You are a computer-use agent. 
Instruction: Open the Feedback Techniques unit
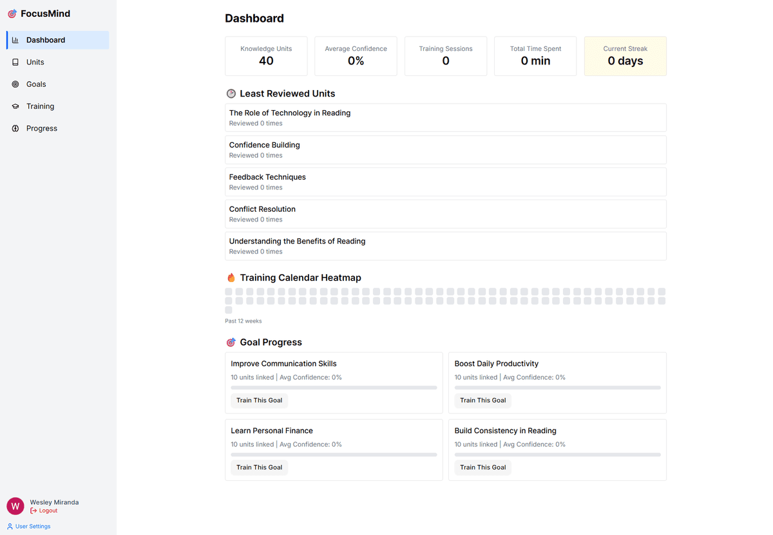(x=446, y=182)
